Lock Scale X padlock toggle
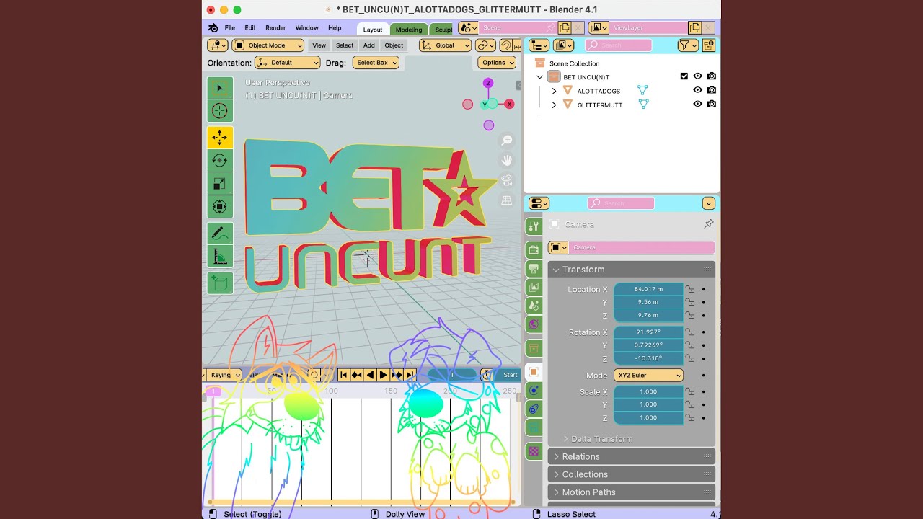Image resolution: width=923 pixels, height=519 pixels. [x=690, y=392]
